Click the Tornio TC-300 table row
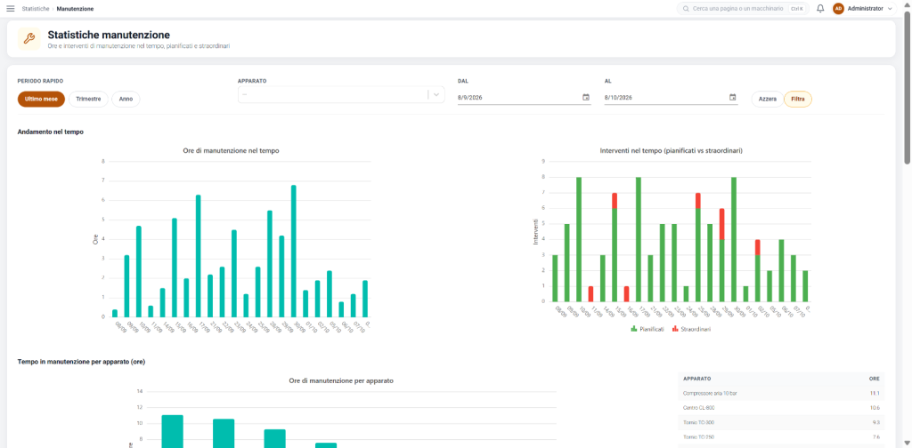Viewport: 912px width, 448px height. (x=781, y=422)
